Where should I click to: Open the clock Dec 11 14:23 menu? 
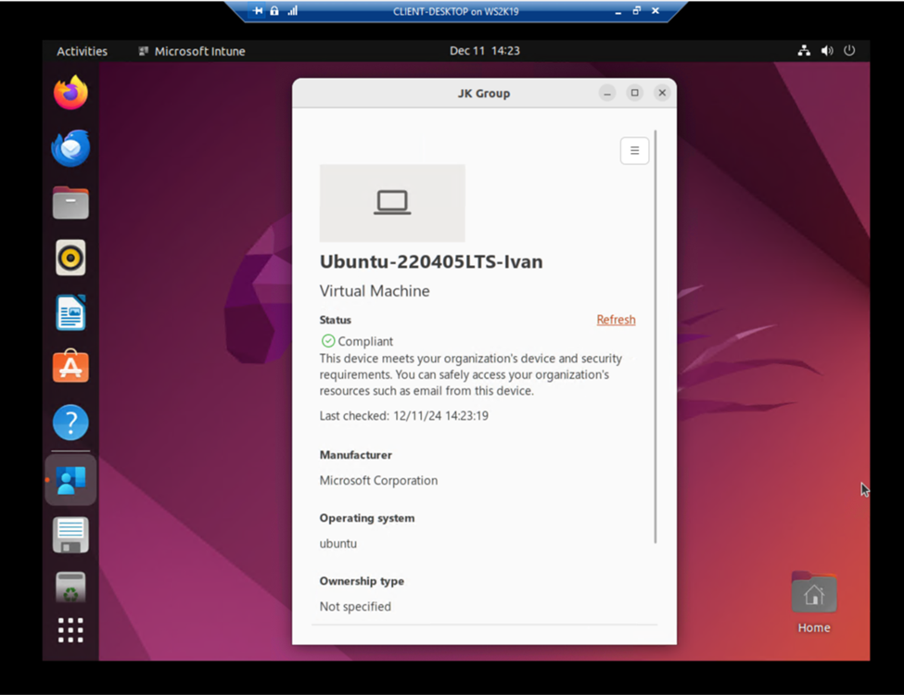coord(484,51)
